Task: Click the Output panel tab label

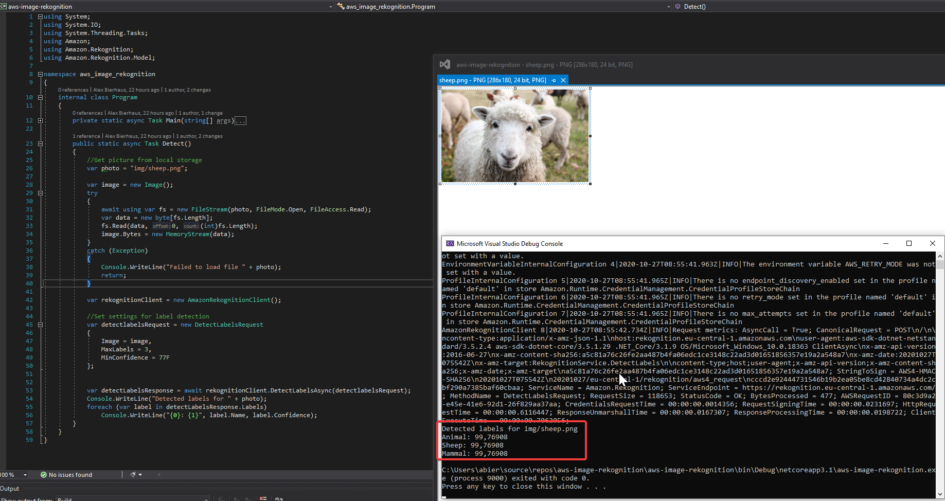Action: tap(10, 489)
